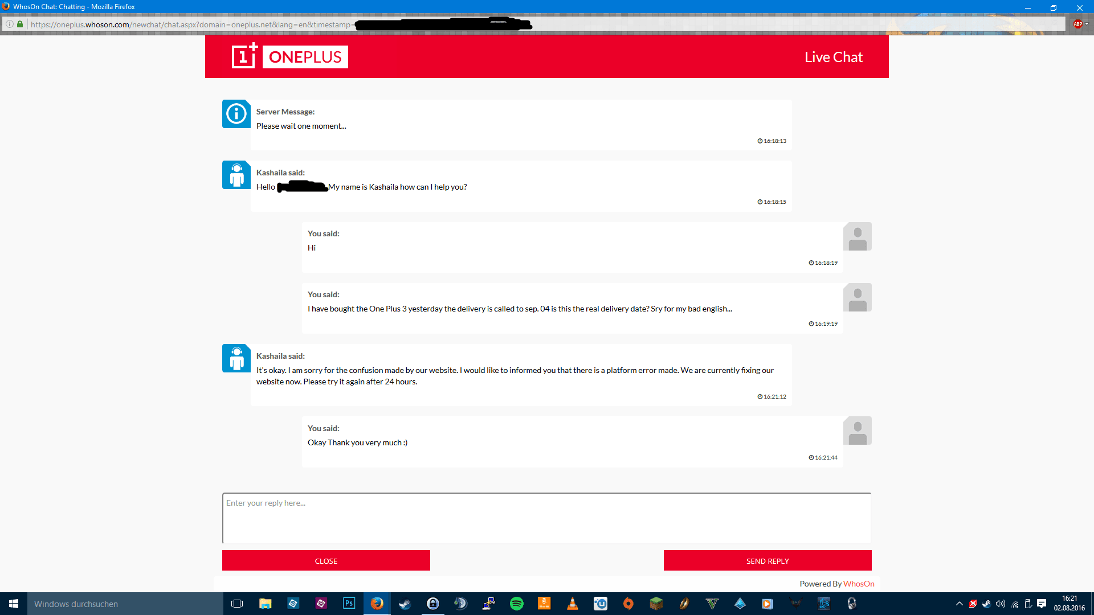Open Adblock Plus extension icon in Firefox
The width and height of the screenshot is (1094, 615).
click(1077, 24)
